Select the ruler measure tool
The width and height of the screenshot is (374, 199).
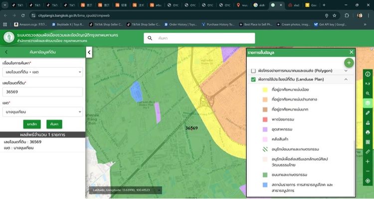368,152
